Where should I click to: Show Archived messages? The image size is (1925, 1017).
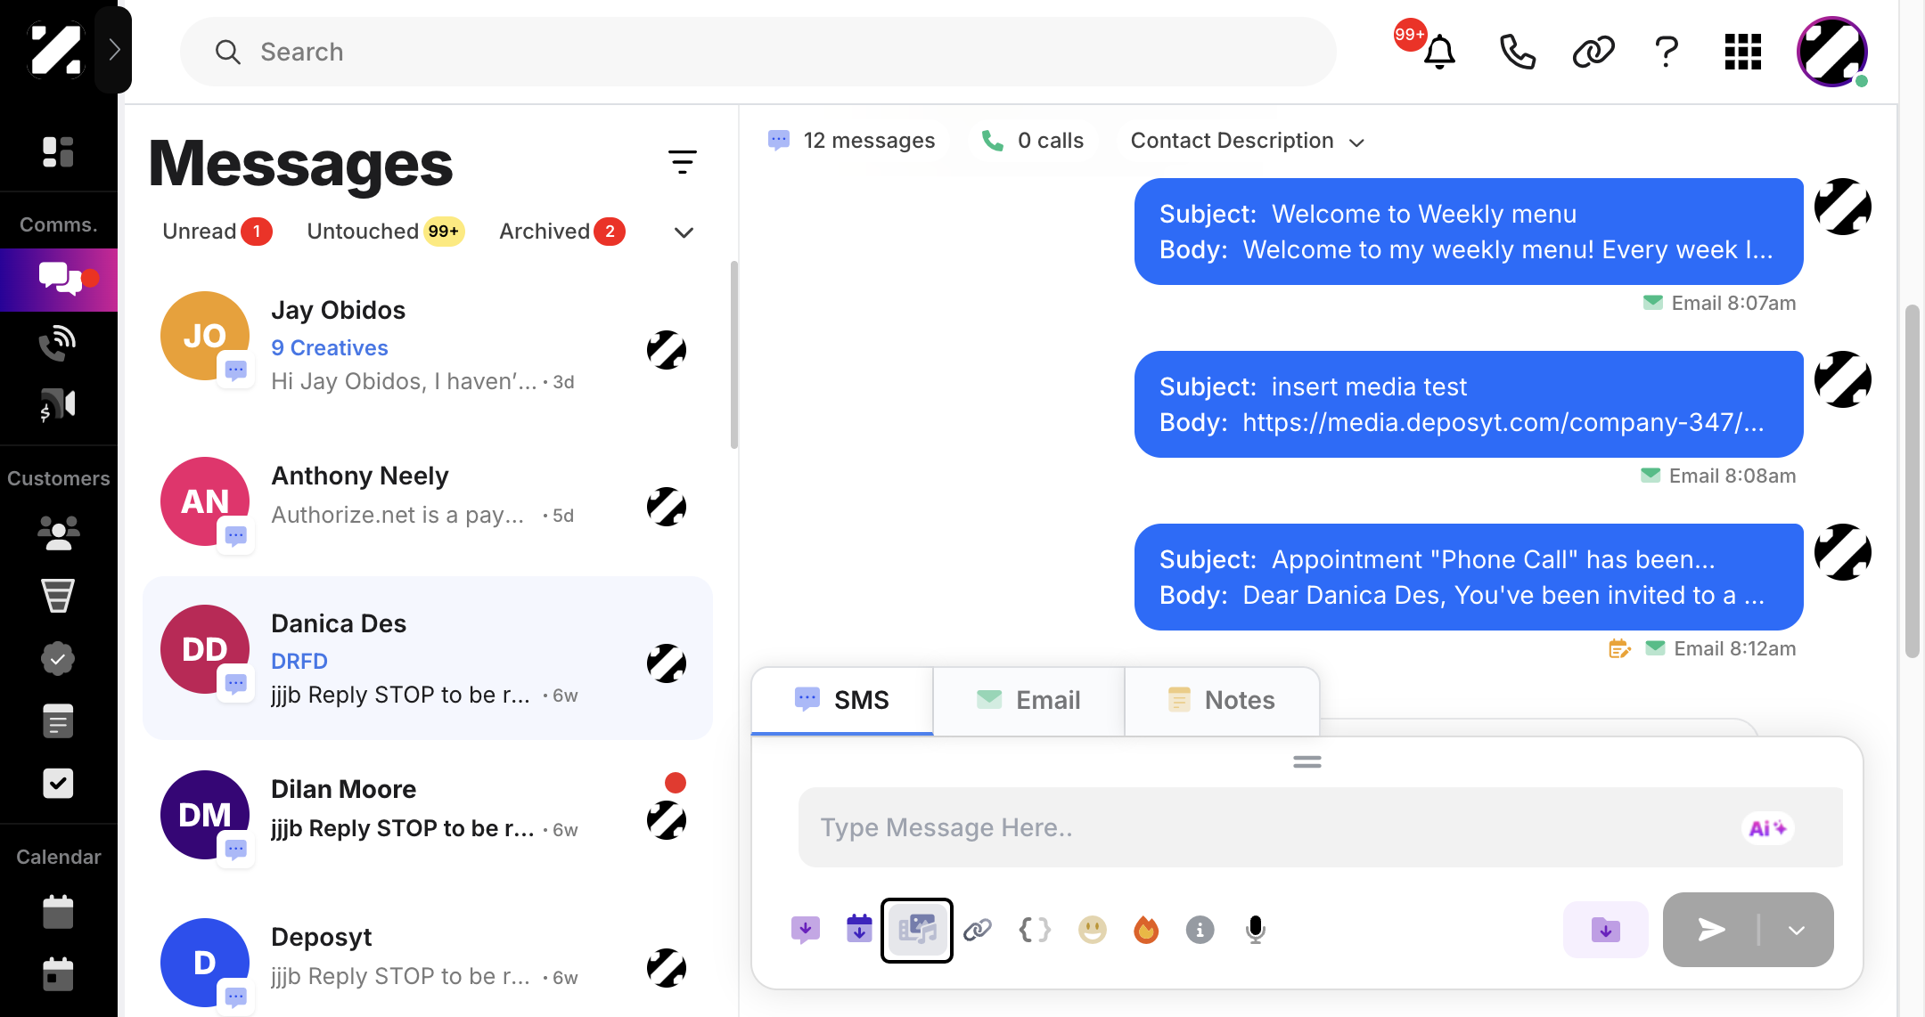point(561,232)
